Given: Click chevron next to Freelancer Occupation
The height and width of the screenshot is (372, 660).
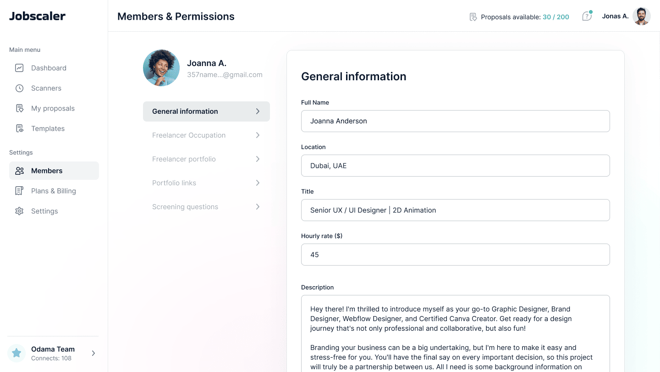Looking at the screenshot, I should (x=258, y=135).
